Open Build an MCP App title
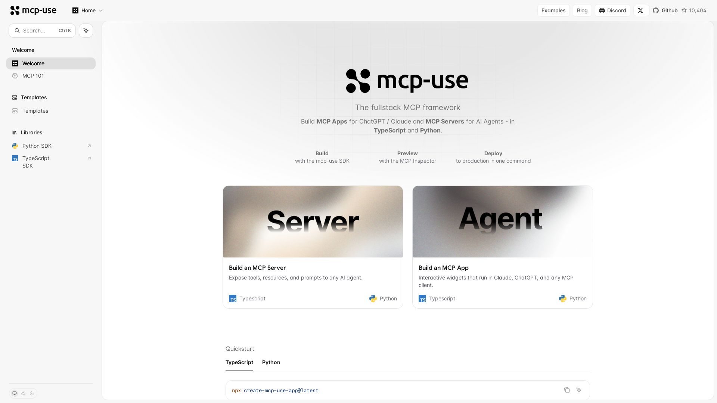 pyautogui.click(x=444, y=268)
